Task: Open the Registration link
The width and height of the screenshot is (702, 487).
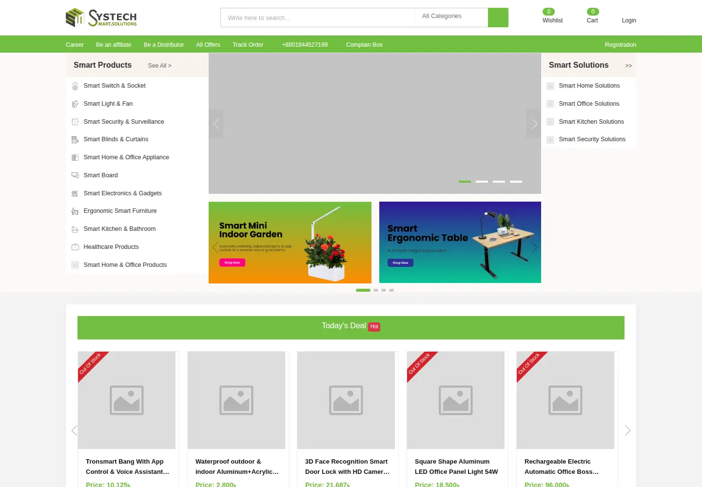Action: tap(621, 45)
